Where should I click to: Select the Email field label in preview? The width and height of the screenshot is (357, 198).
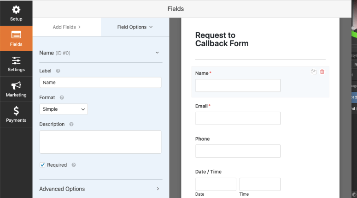[201, 106]
